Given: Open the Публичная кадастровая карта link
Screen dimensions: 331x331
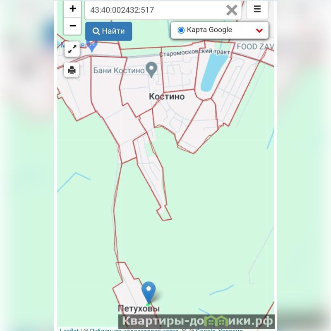Looking at the screenshot, I should pos(134,329).
